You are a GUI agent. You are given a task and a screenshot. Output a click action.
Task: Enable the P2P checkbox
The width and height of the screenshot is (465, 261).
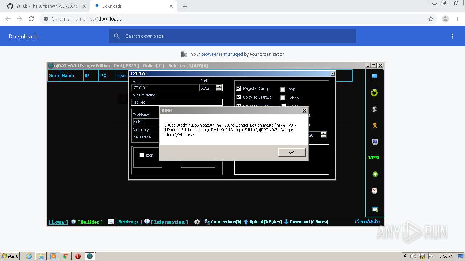[x=283, y=90]
